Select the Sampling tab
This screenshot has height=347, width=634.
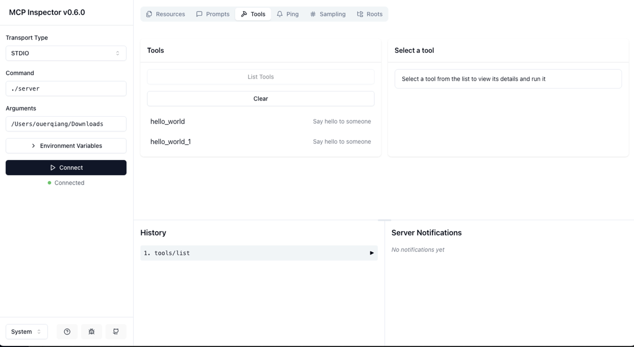point(327,14)
